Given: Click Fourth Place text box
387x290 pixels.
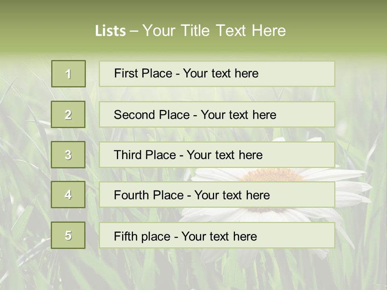Looking at the screenshot, I should pyautogui.click(x=217, y=195).
